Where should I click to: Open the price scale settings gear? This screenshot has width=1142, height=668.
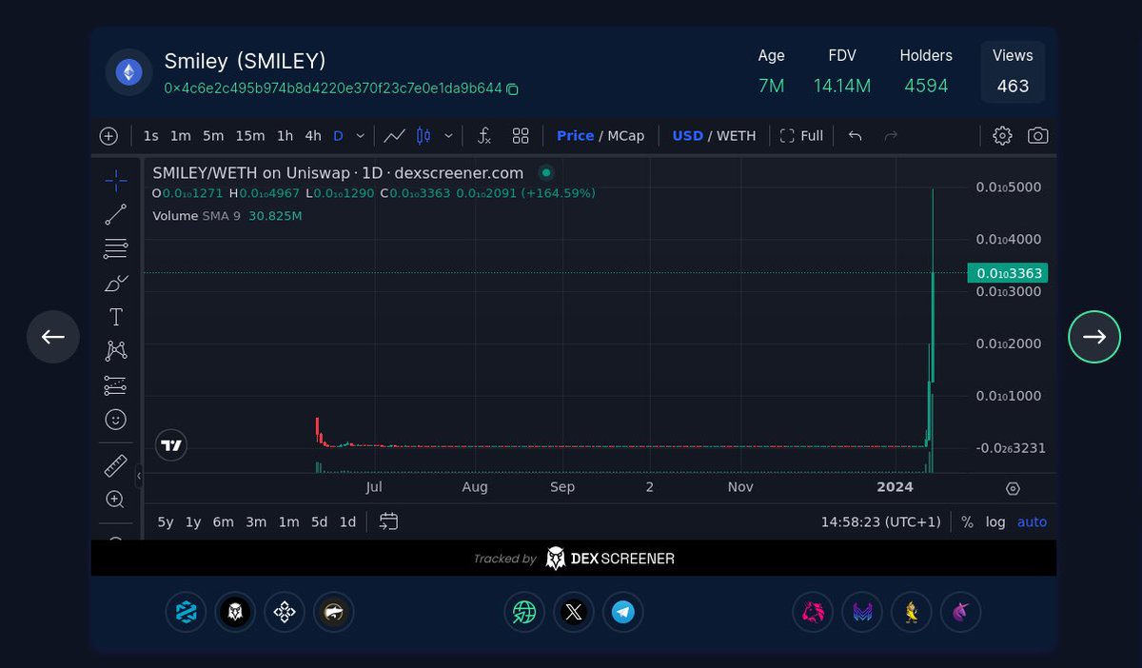pyautogui.click(x=1014, y=488)
